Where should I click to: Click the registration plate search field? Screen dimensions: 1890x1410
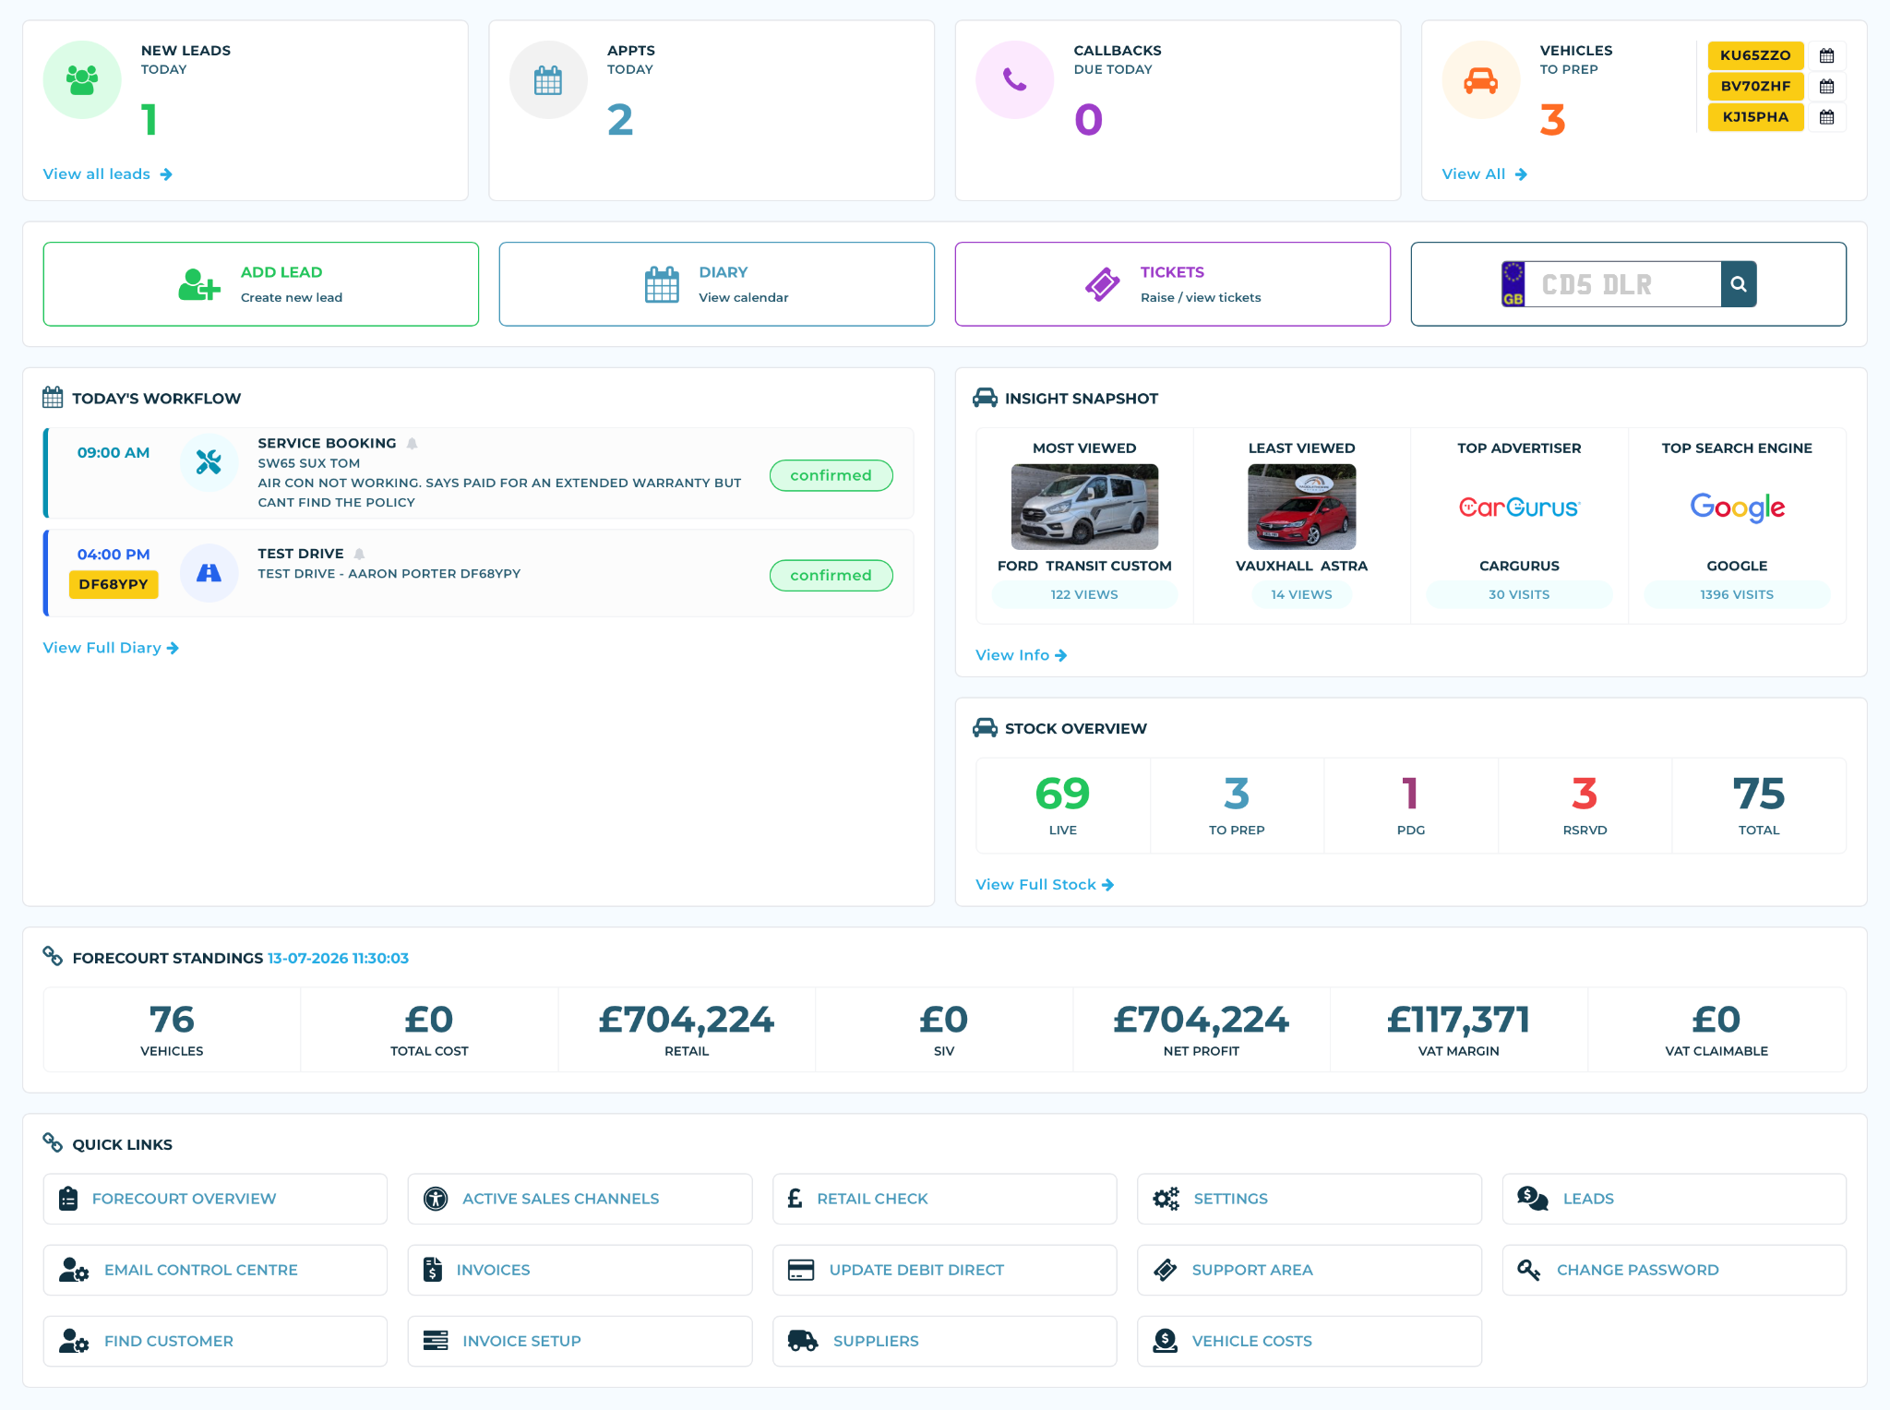[x=1622, y=284]
